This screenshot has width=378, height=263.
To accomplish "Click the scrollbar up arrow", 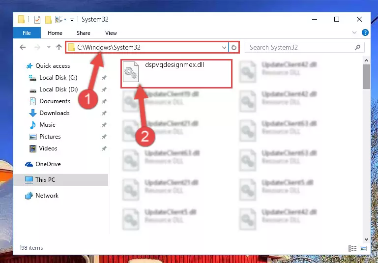I will point(366,60).
